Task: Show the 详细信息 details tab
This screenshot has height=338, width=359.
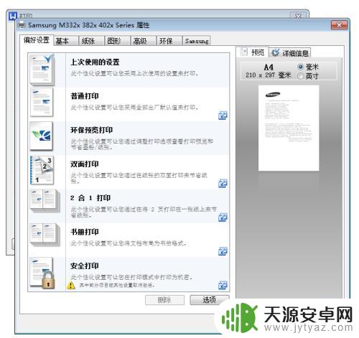Action: (x=290, y=53)
